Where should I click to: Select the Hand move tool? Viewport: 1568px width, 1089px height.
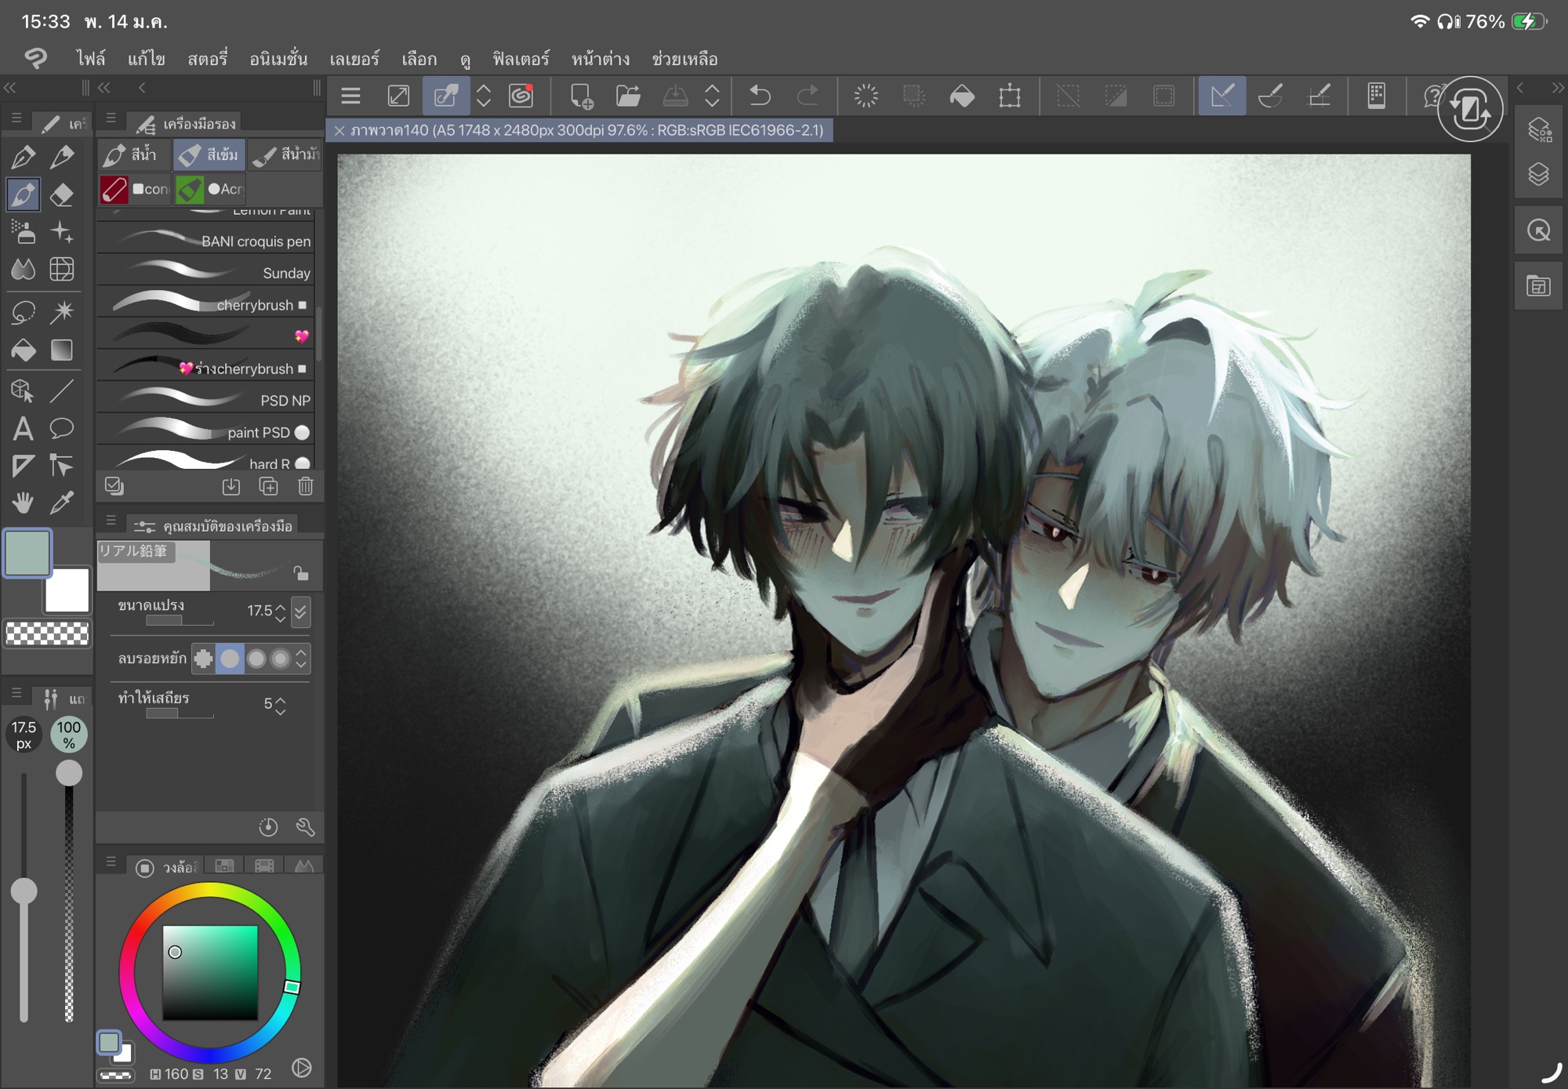click(23, 503)
